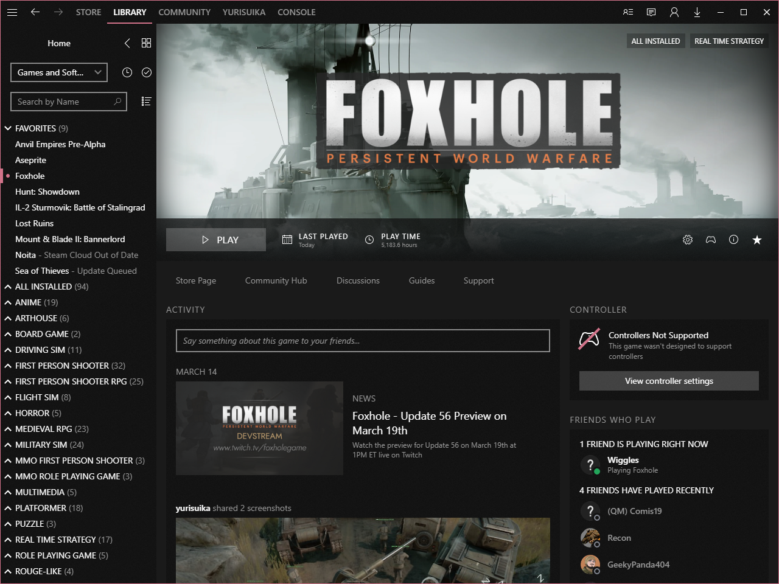Viewport: 779px width, 584px height.
Task: Expand the HORROR category
Action: [9, 413]
